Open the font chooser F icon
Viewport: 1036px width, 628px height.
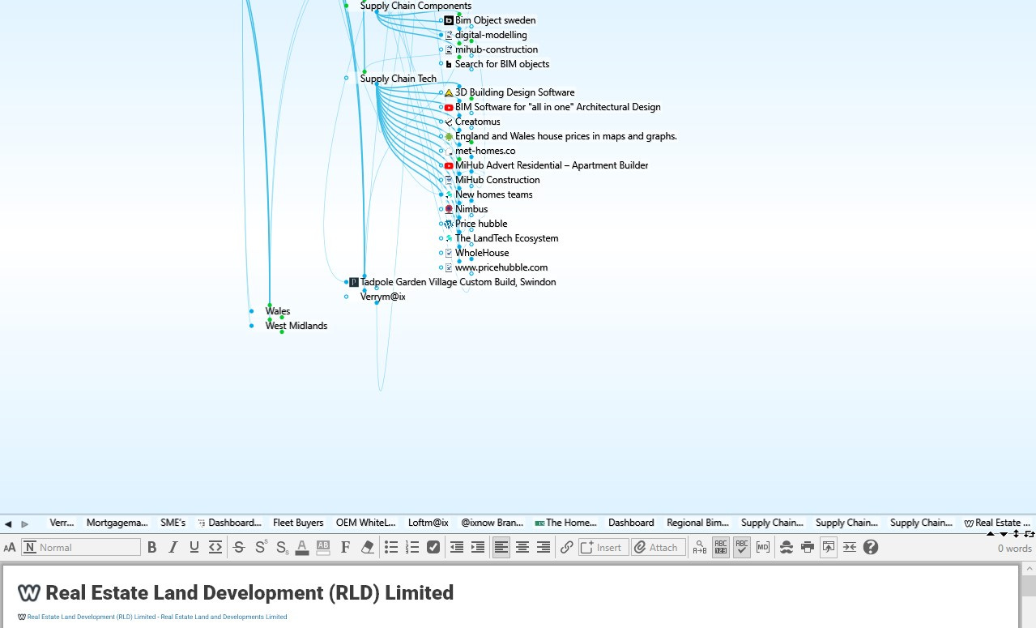[345, 548]
